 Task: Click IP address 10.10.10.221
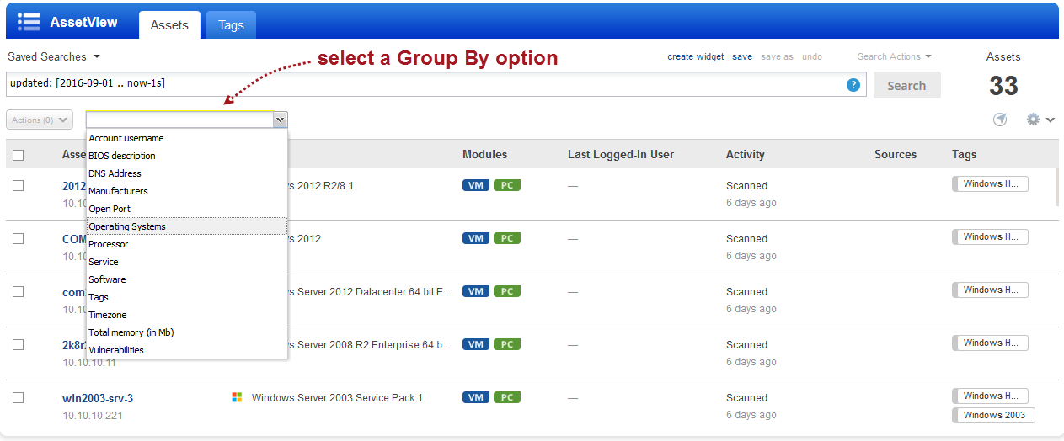pos(92,415)
